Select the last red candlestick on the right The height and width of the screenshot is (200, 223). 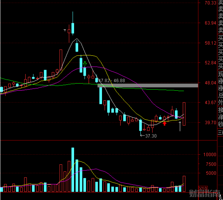click(184, 114)
